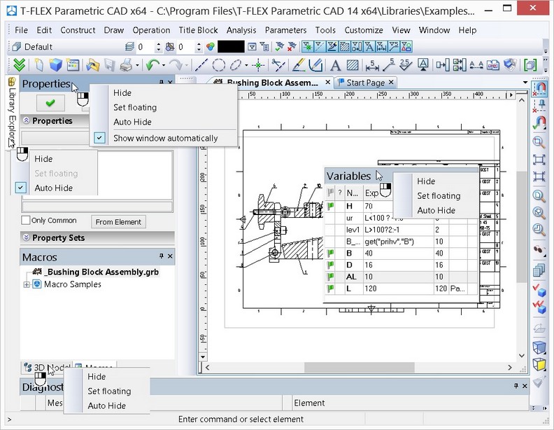Click the 3D Model tab icon

coord(27,368)
